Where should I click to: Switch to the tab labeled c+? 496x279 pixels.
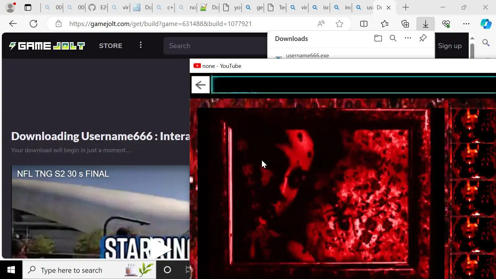[x=165, y=7]
